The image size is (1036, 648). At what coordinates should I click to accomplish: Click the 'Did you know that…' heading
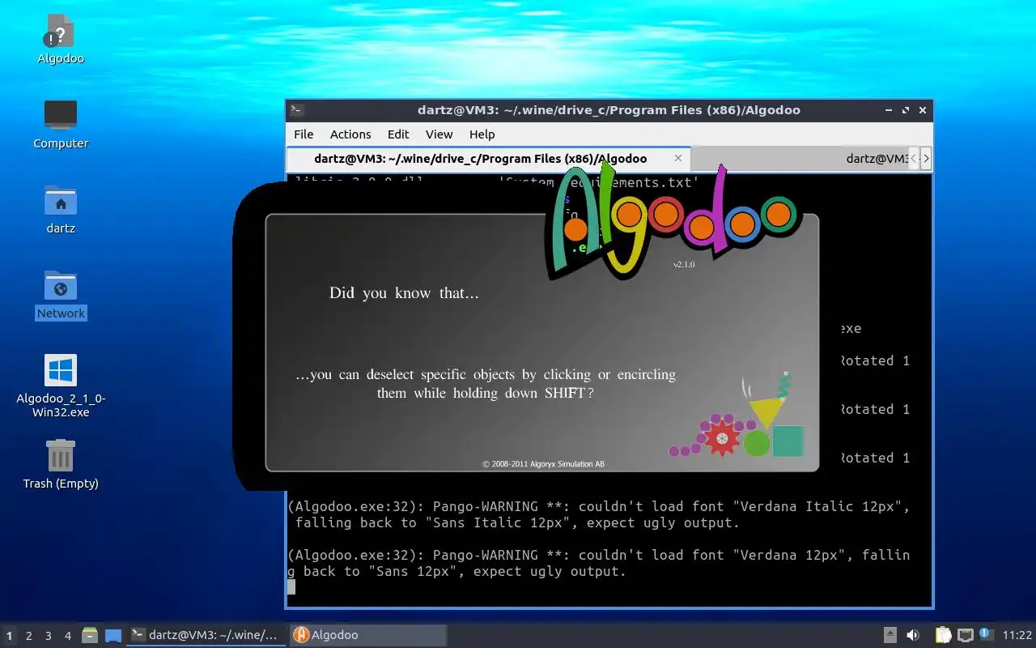[404, 292]
